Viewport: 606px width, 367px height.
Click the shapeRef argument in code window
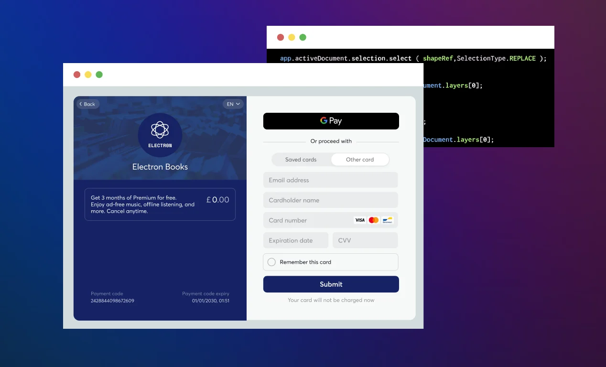(x=438, y=58)
